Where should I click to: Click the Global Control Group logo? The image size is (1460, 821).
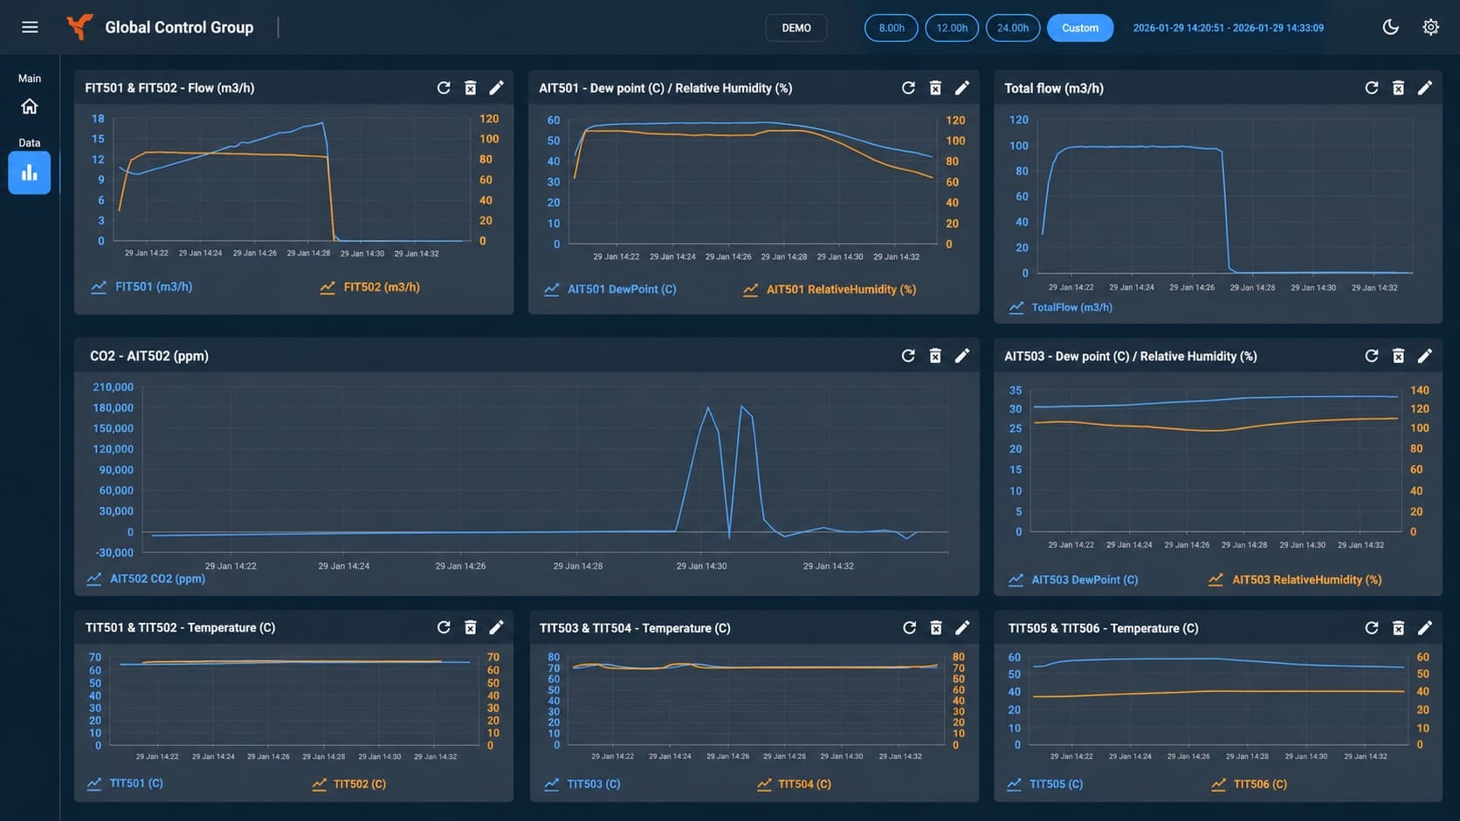[x=79, y=27]
